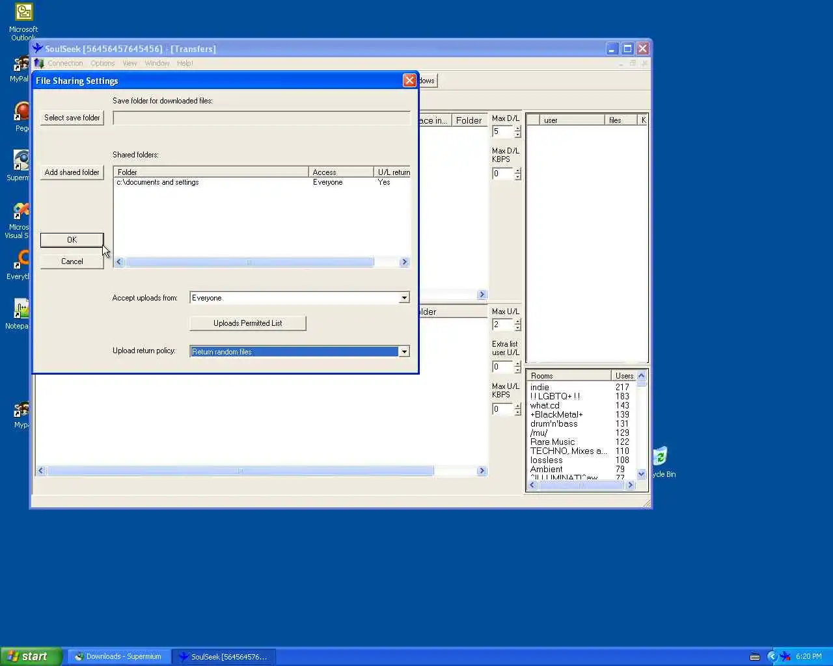The width and height of the screenshot is (833, 666).
Task: Click shared folders horizontal scrollbar thumb
Action: pos(249,262)
